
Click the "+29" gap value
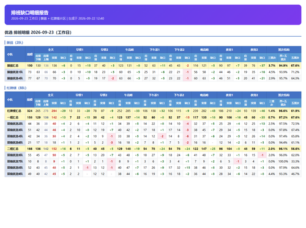(x=63, y=111)
